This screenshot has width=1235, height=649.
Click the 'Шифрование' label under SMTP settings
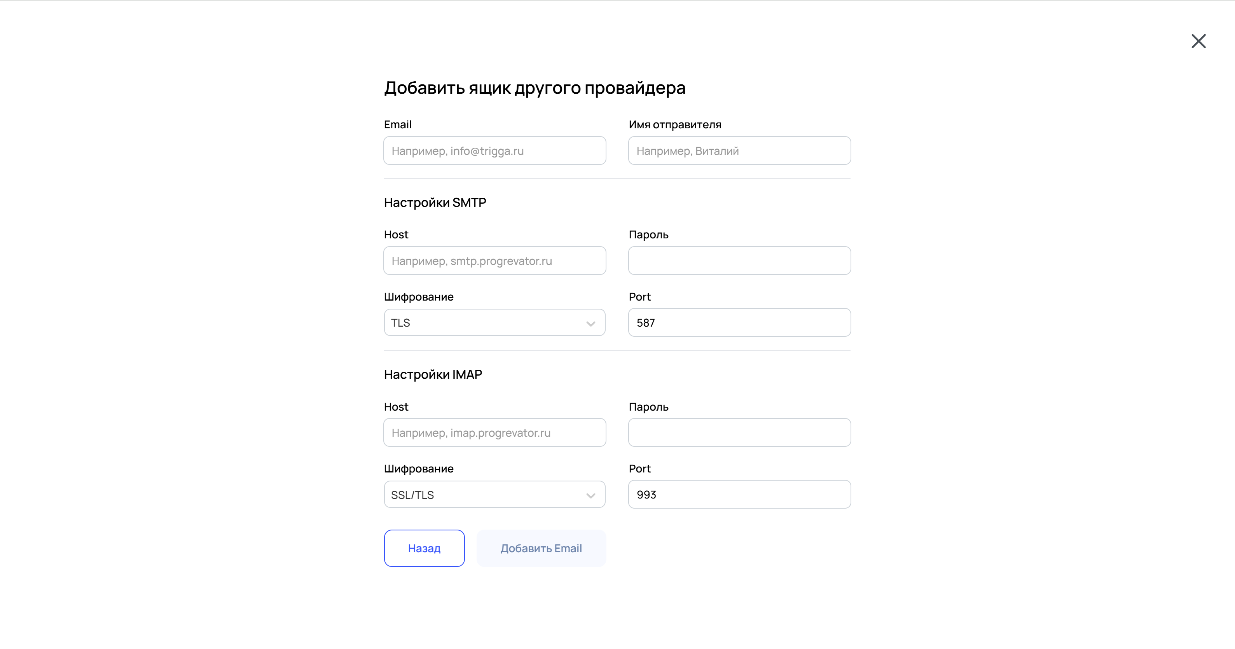point(419,297)
